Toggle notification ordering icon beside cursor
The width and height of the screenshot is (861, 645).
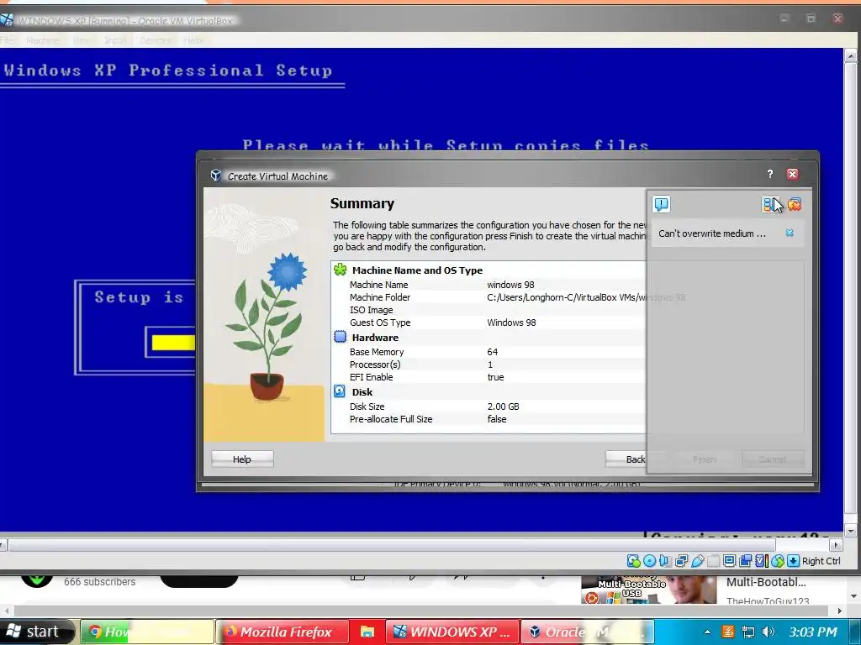coord(770,205)
